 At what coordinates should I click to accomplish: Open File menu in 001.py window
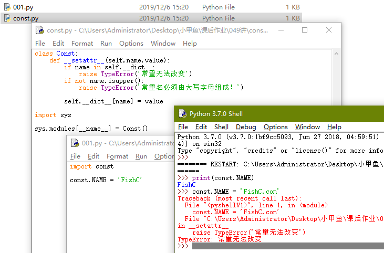click(75, 156)
